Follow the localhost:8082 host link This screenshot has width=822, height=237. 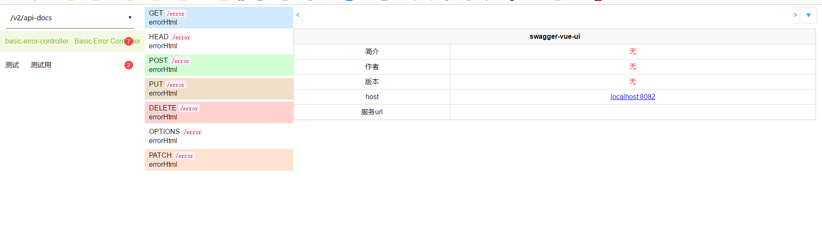(633, 97)
